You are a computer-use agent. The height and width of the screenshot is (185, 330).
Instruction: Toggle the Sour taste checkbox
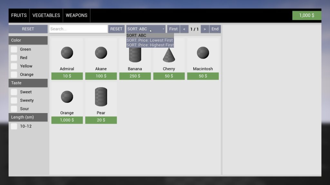click(14, 109)
